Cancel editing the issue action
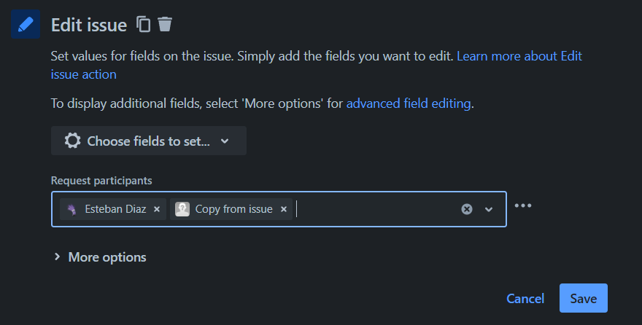Image resolution: width=642 pixels, height=325 pixels. pos(525,299)
